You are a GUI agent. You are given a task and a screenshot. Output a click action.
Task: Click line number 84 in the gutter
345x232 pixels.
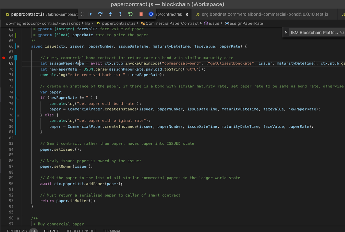pos(11,149)
